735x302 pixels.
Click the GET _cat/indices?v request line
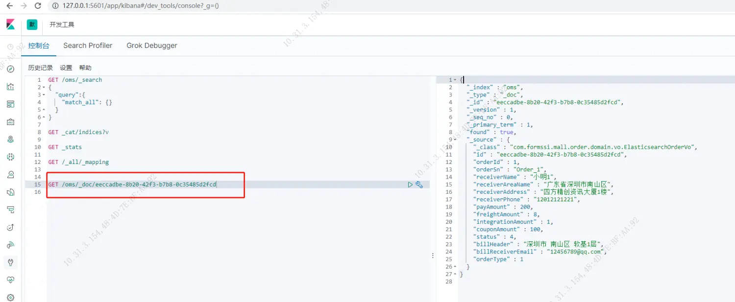[78, 132]
